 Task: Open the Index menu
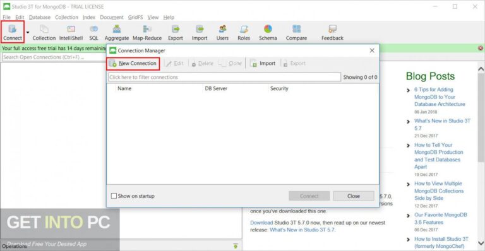point(89,17)
